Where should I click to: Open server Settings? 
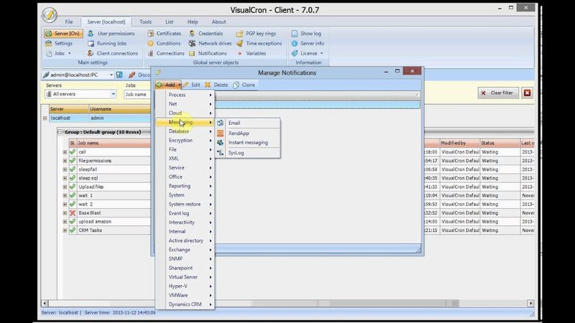(x=59, y=43)
